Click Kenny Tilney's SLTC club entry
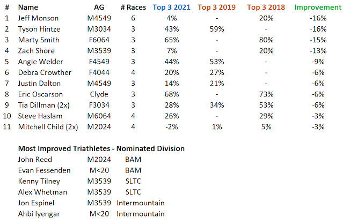The image size is (343, 224). pyautogui.click(x=133, y=181)
